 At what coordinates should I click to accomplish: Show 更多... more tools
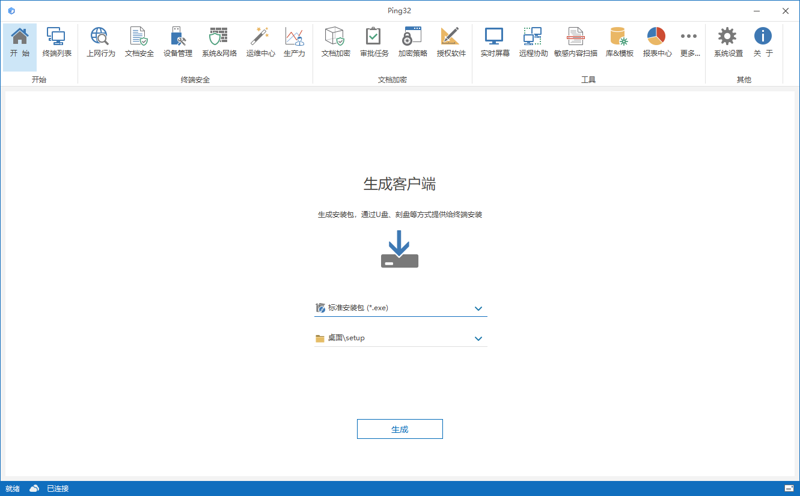tap(689, 43)
